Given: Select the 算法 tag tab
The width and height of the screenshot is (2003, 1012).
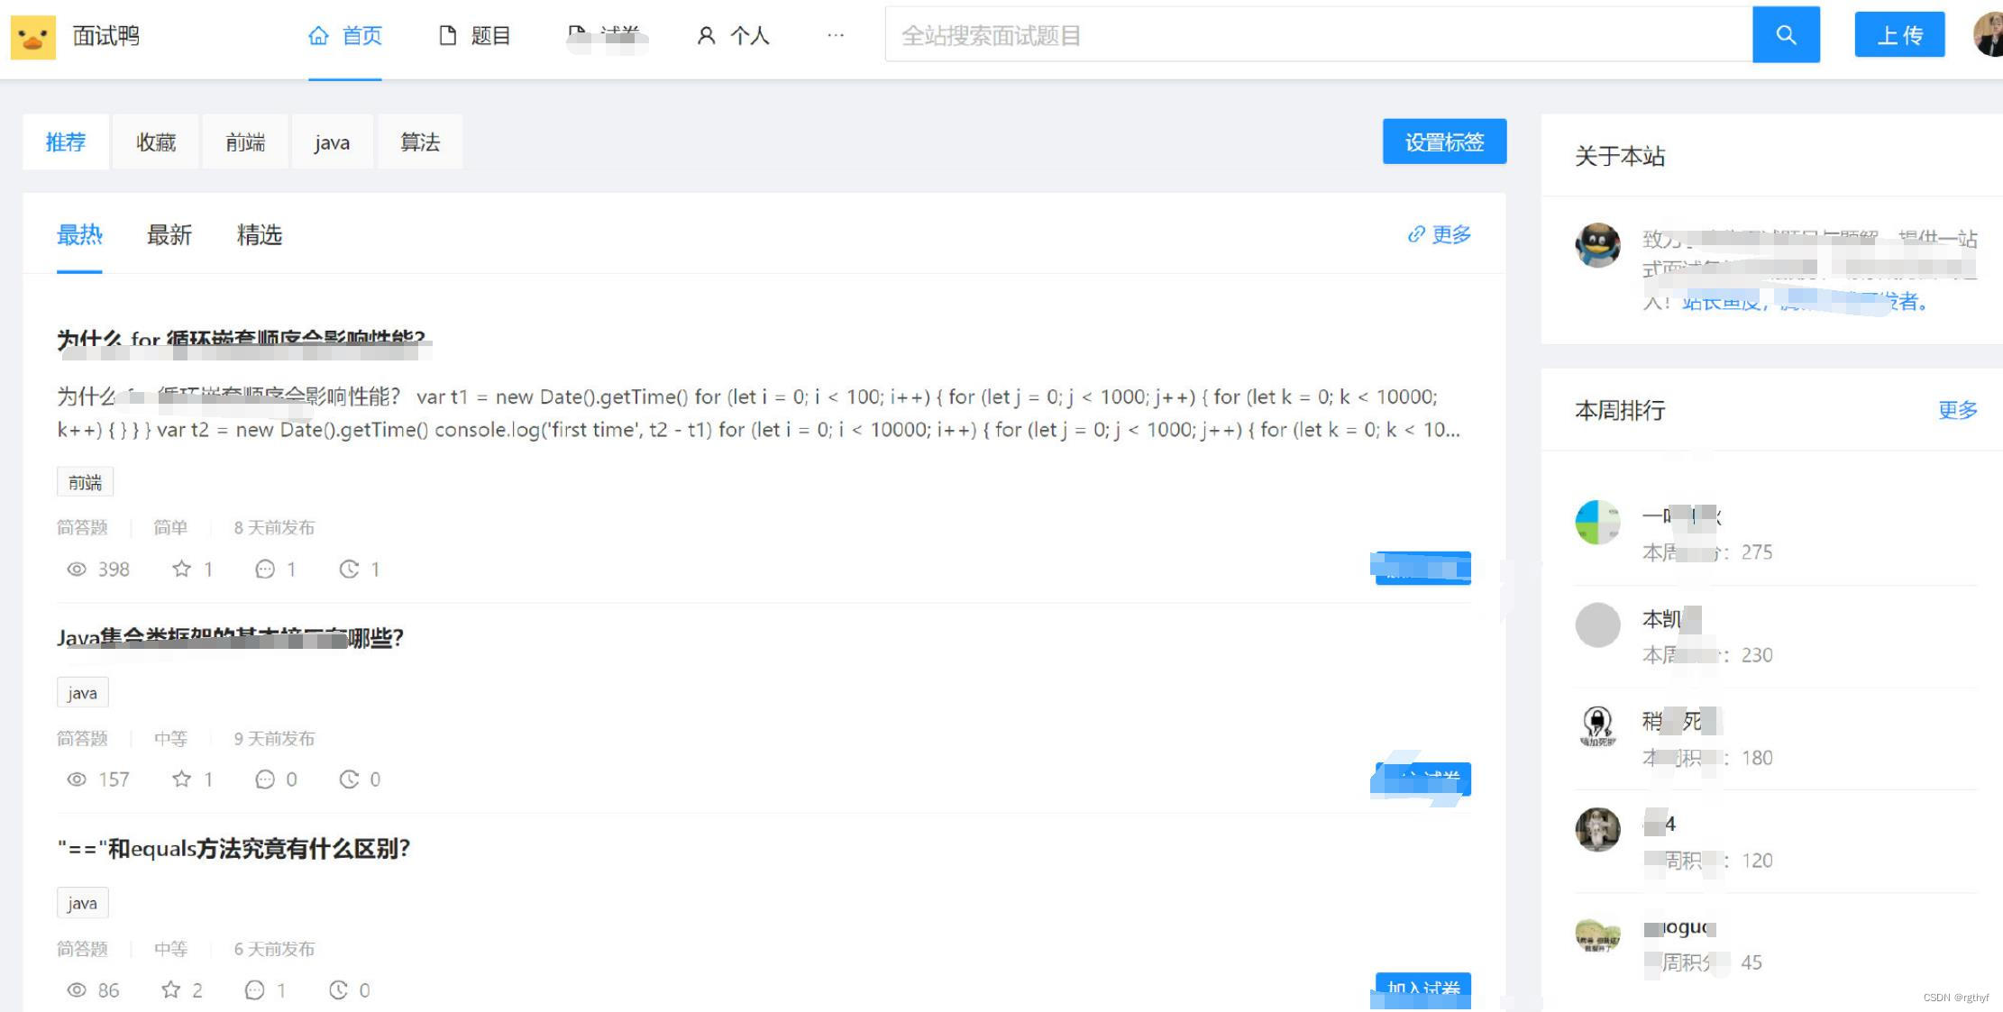Looking at the screenshot, I should point(420,141).
